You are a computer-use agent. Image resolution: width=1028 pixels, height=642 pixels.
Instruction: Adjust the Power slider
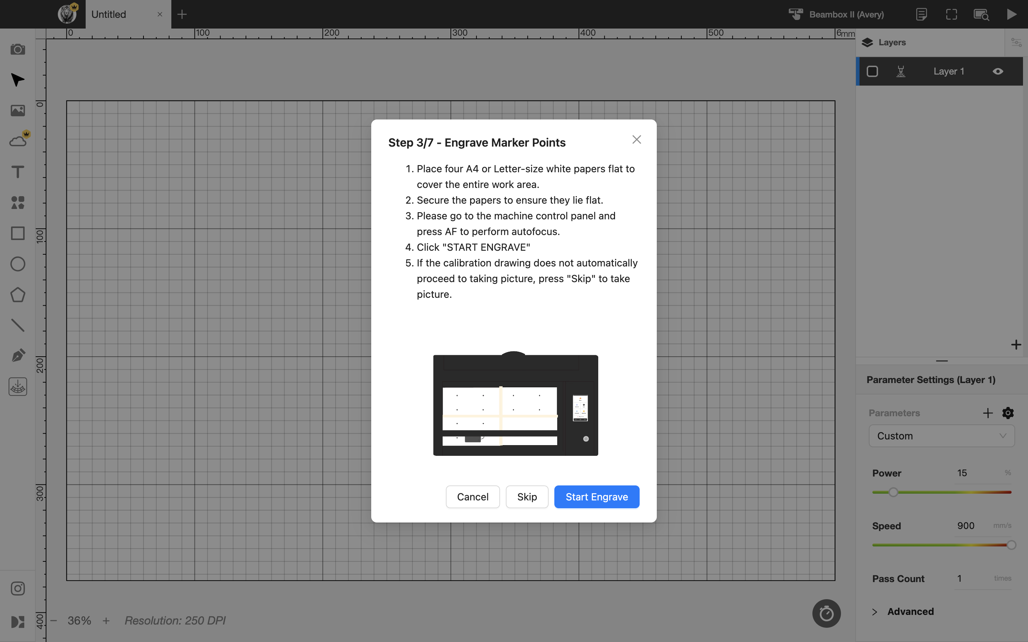click(941, 492)
